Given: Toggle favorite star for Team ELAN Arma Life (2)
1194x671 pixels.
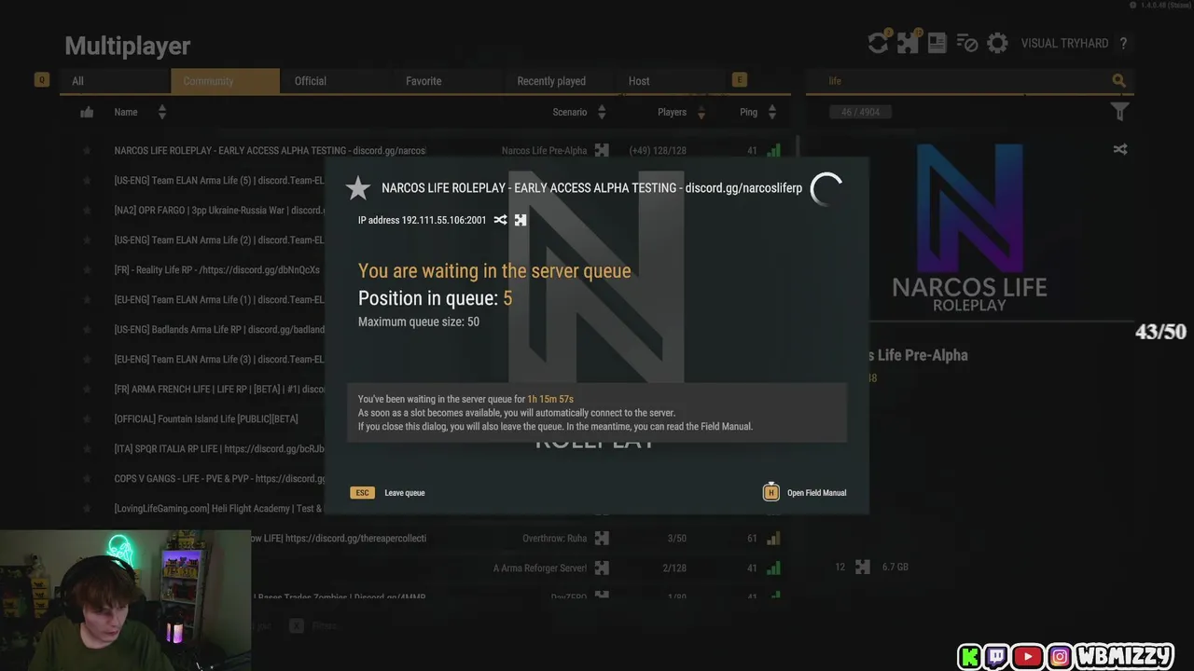Looking at the screenshot, I should point(87,240).
